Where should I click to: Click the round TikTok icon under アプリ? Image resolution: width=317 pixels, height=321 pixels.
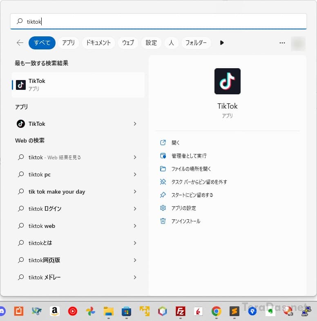21,124
